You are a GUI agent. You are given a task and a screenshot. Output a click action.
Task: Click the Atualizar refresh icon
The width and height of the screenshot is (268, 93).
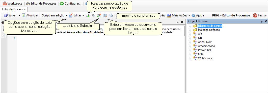[x=24, y=15]
